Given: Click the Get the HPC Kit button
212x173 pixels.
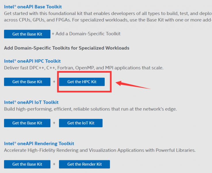Looking at the screenshot, I should 82,82.
